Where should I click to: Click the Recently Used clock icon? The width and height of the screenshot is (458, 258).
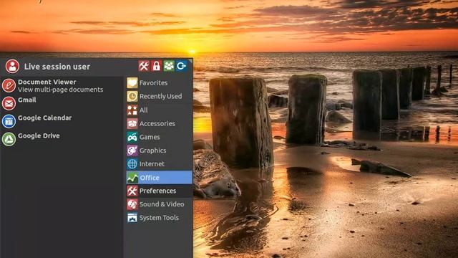point(132,96)
